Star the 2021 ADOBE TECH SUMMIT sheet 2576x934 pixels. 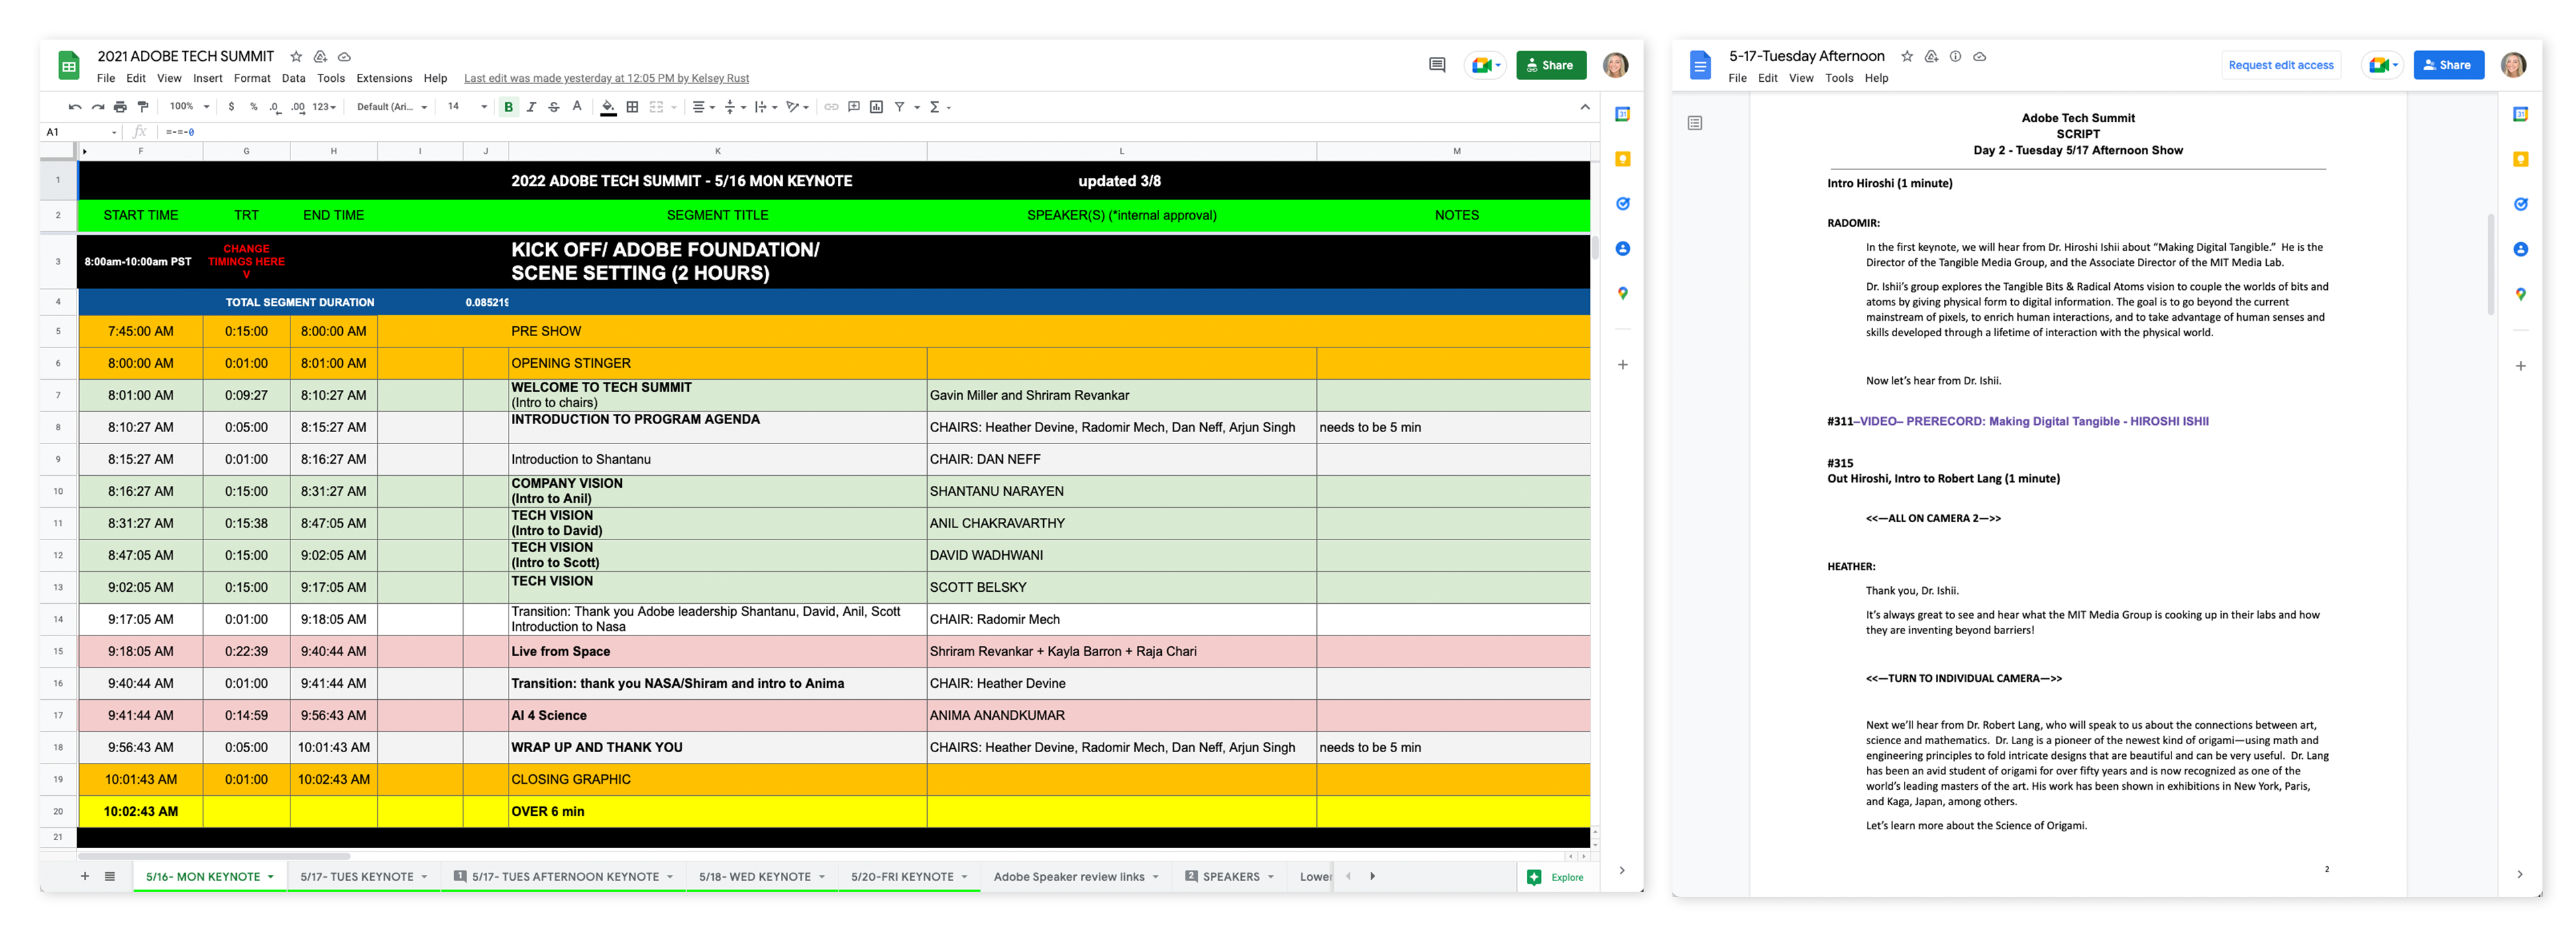tap(296, 57)
